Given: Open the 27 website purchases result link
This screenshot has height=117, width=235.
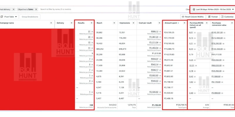Looking at the screenshot, I should 89,32.
